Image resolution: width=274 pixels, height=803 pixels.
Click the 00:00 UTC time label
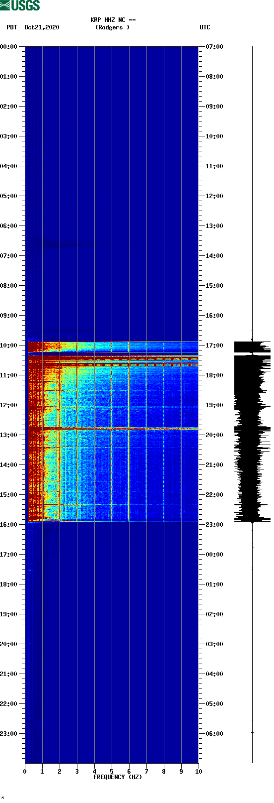coord(214,555)
